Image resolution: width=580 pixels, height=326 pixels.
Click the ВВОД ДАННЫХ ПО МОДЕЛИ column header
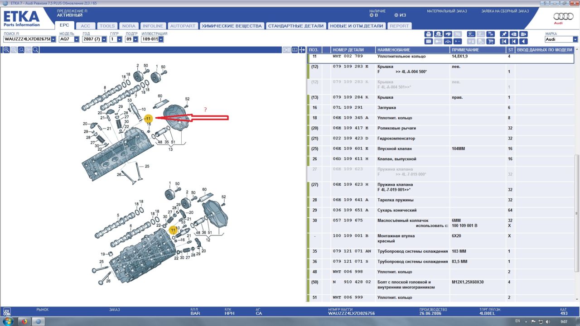click(544, 50)
